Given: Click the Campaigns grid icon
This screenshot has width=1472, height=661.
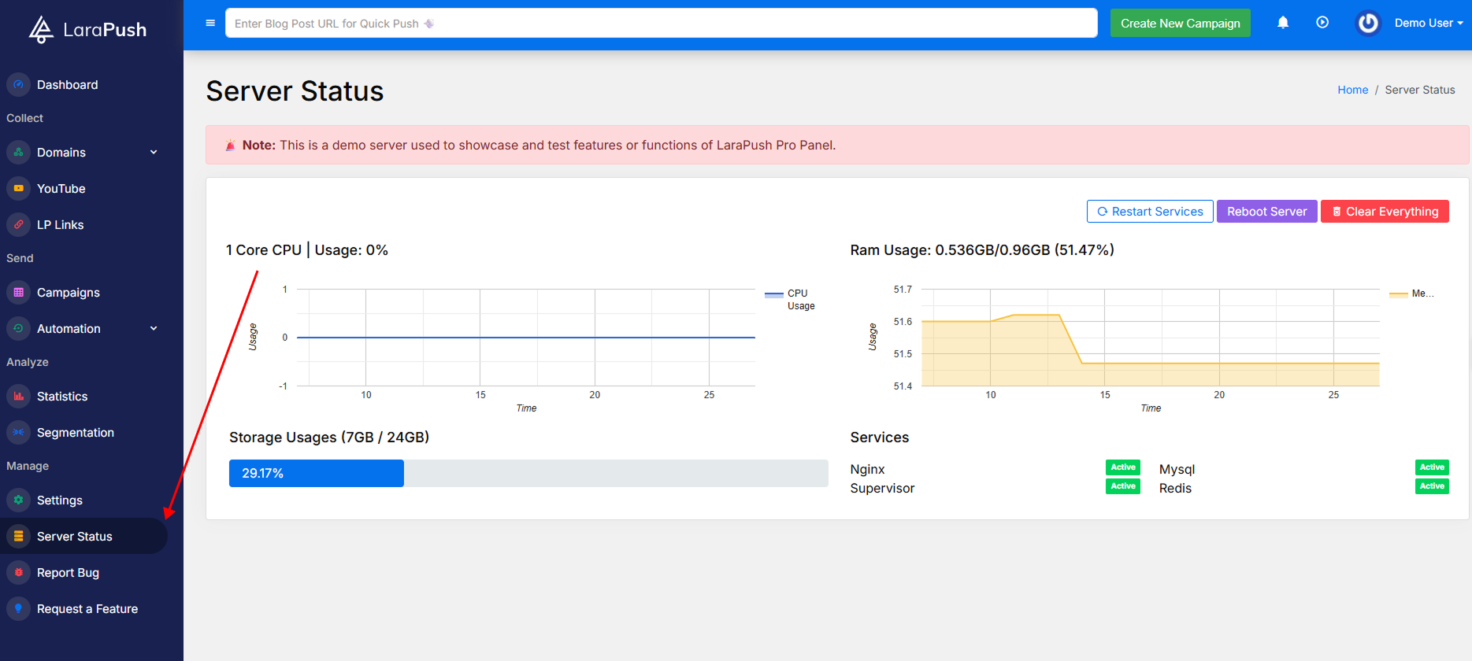Looking at the screenshot, I should (19, 292).
